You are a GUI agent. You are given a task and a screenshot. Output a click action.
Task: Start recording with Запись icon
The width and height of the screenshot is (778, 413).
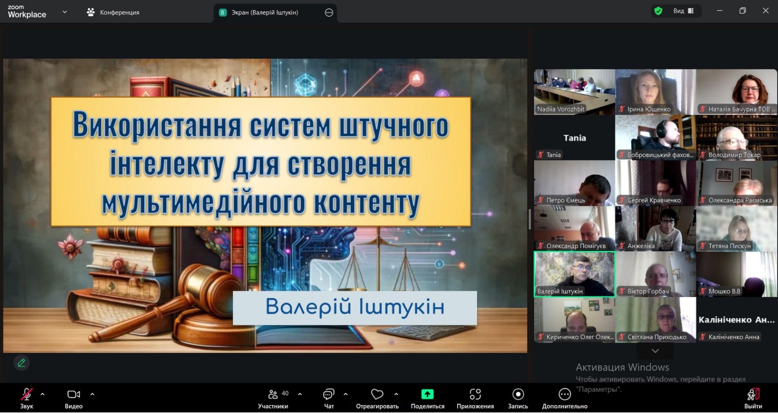point(518,395)
